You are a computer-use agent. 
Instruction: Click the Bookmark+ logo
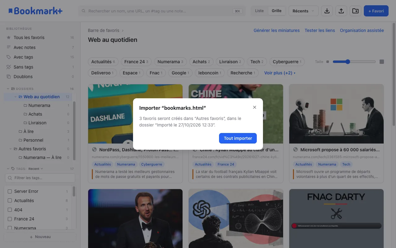point(35,11)
